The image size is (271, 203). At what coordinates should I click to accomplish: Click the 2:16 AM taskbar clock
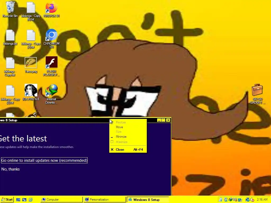click(262, 200)
